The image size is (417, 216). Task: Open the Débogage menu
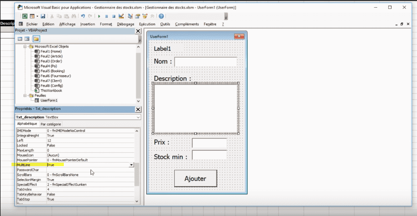click(126, 24)
